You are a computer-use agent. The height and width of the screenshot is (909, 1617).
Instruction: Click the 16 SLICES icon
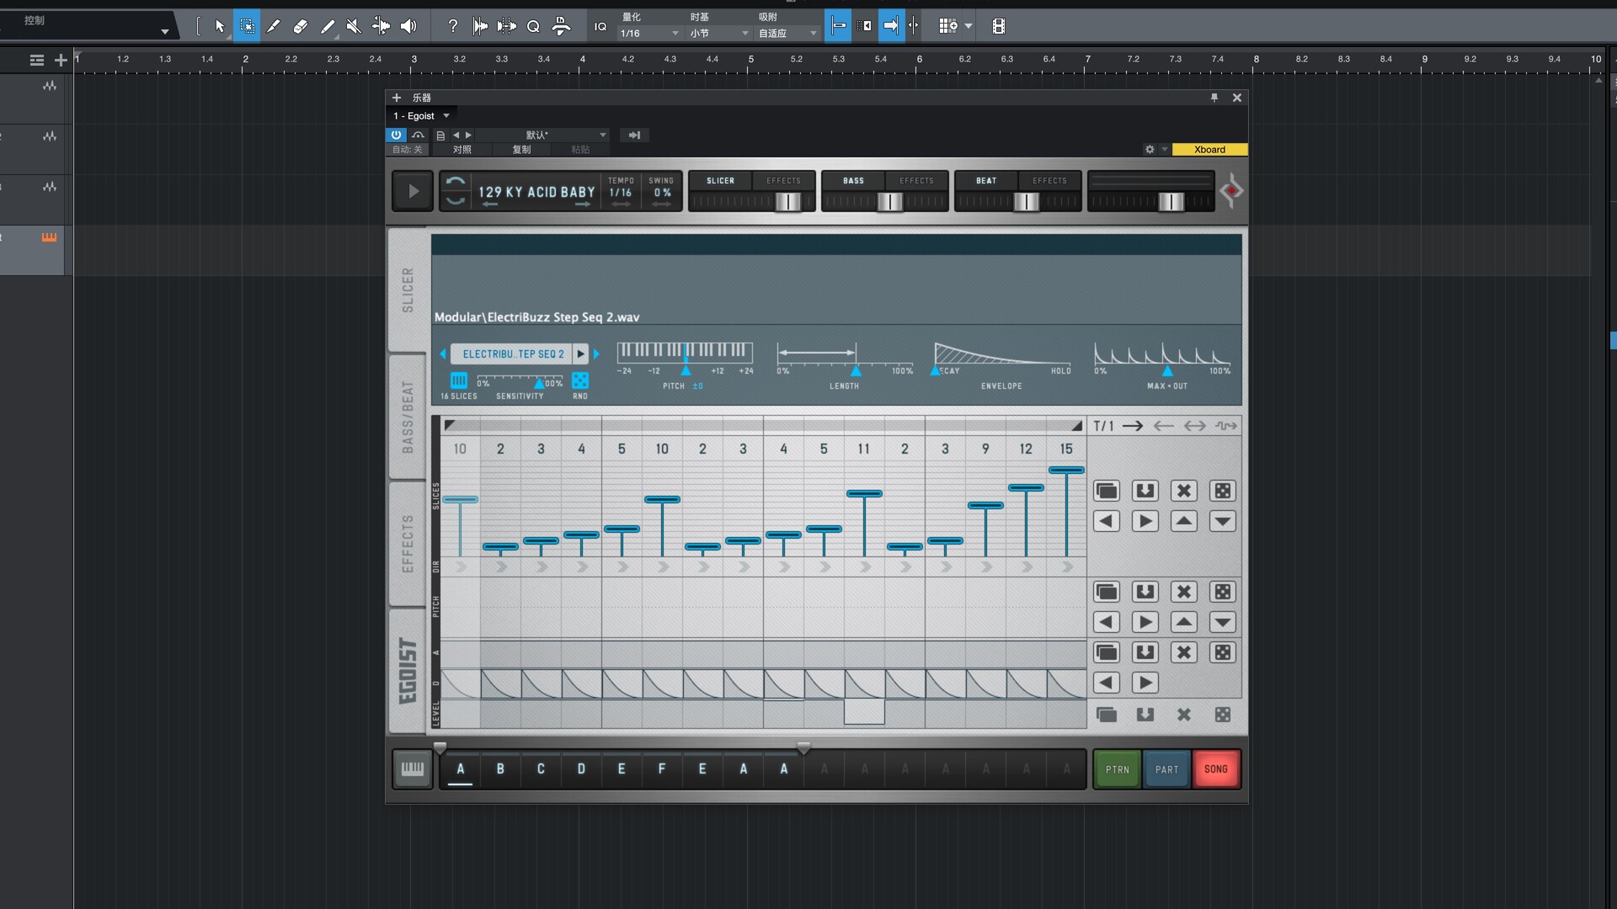[x=458, y=380]
